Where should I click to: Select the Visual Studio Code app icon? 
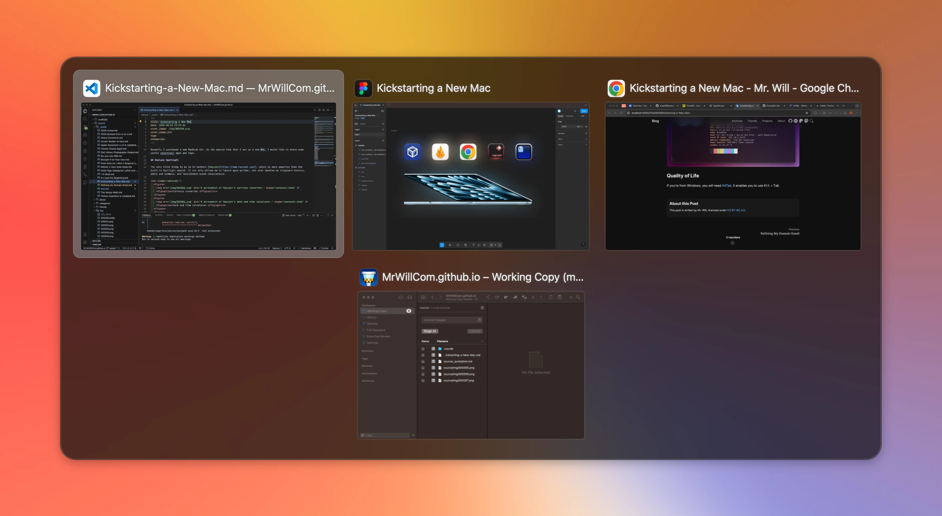click(91, 88)
